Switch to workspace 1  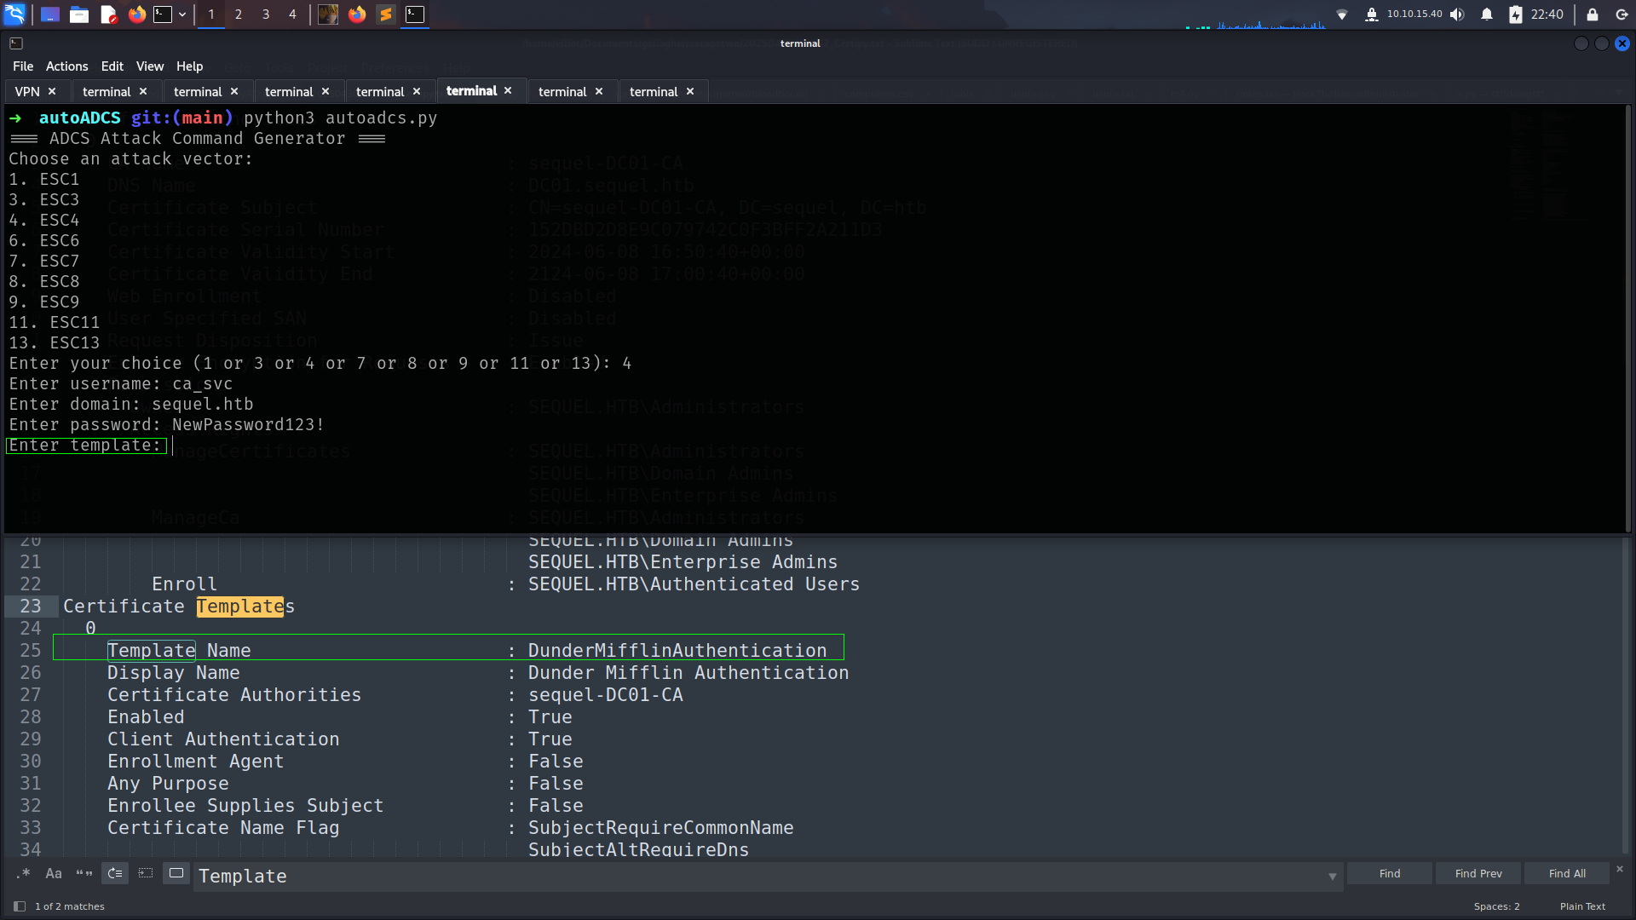pos(211,14)
